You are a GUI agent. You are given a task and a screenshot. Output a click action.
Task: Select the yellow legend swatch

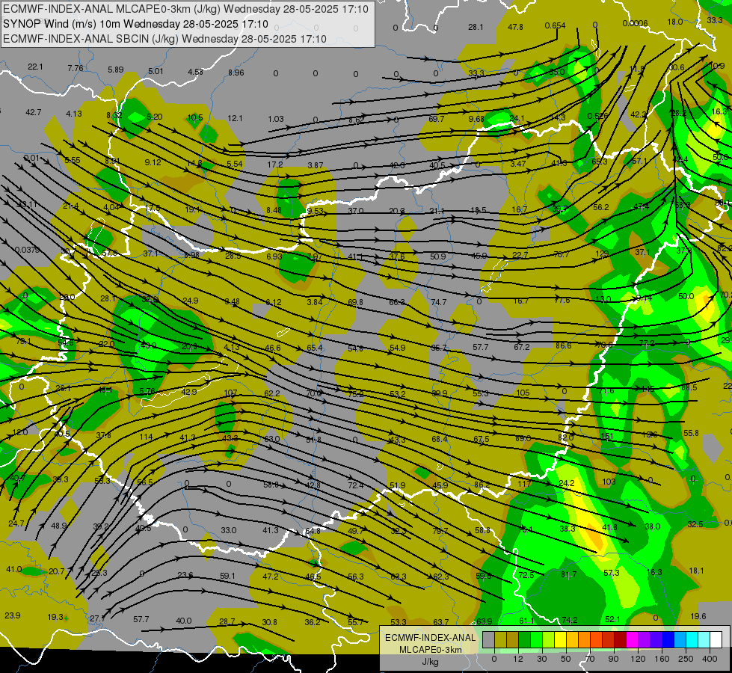pyautogui.click(x=561, y=639)
